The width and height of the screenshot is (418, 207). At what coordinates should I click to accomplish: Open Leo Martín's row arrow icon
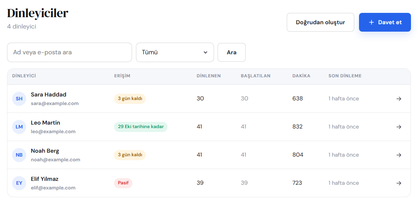pyautogui.click(x=398, y=127)
